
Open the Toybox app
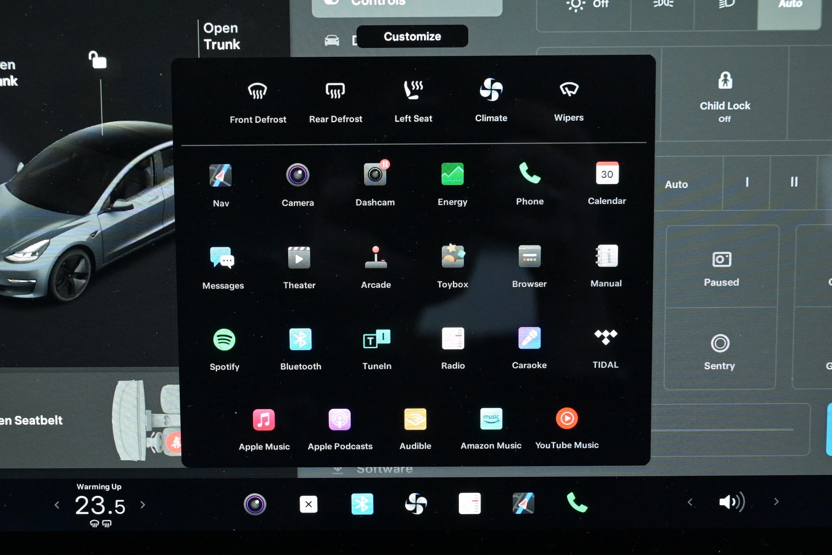[x=452, y=267]
